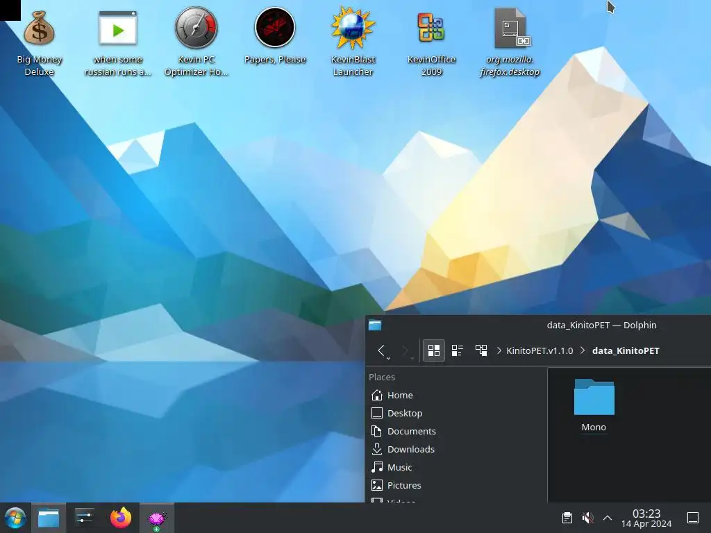Open the start menu orb
The image size is (711, 533).
click(x=15, y=518)
